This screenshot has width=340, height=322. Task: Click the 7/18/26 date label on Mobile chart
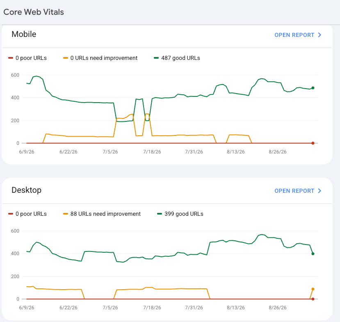tap(152, 152)
